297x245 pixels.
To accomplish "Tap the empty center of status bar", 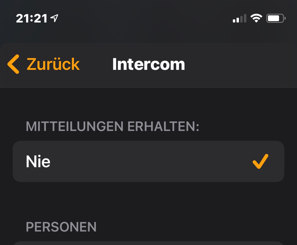I will [x=148, y=19].
